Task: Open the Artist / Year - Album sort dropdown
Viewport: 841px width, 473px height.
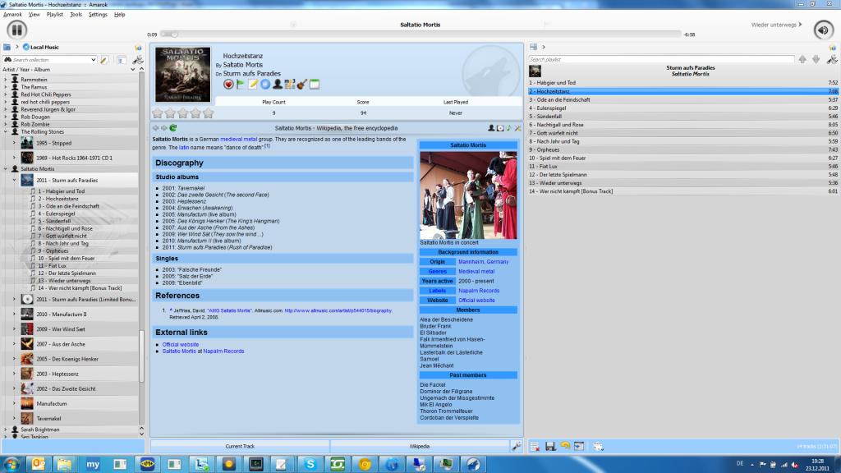Action: (133, 70)
